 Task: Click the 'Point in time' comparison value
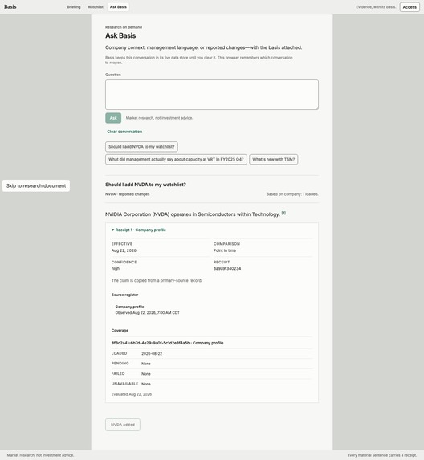225,250
